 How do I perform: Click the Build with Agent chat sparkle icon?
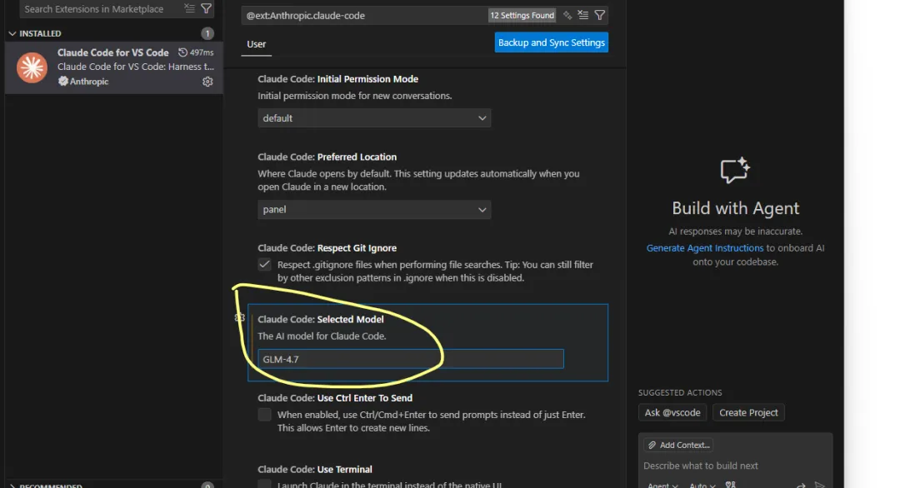pyautogui.click(x=735, y=171)
